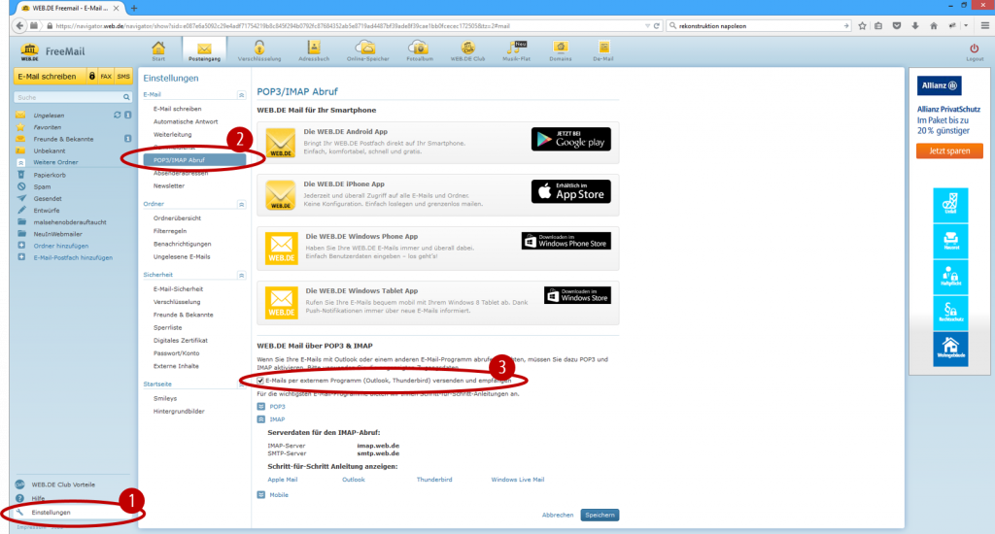This screenshot has height=534, width=995.
Task: Click the lock icon beside E-Mail schreiben
Action: pos(92,76)
